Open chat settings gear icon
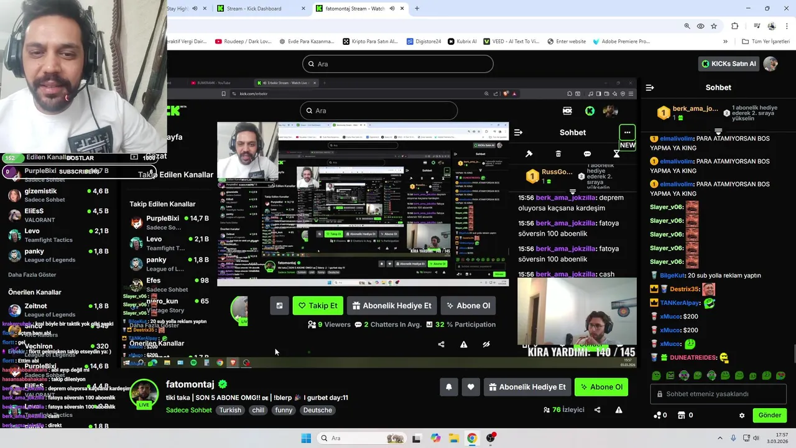This screenshot has height=448, width=796. (742, 415)
